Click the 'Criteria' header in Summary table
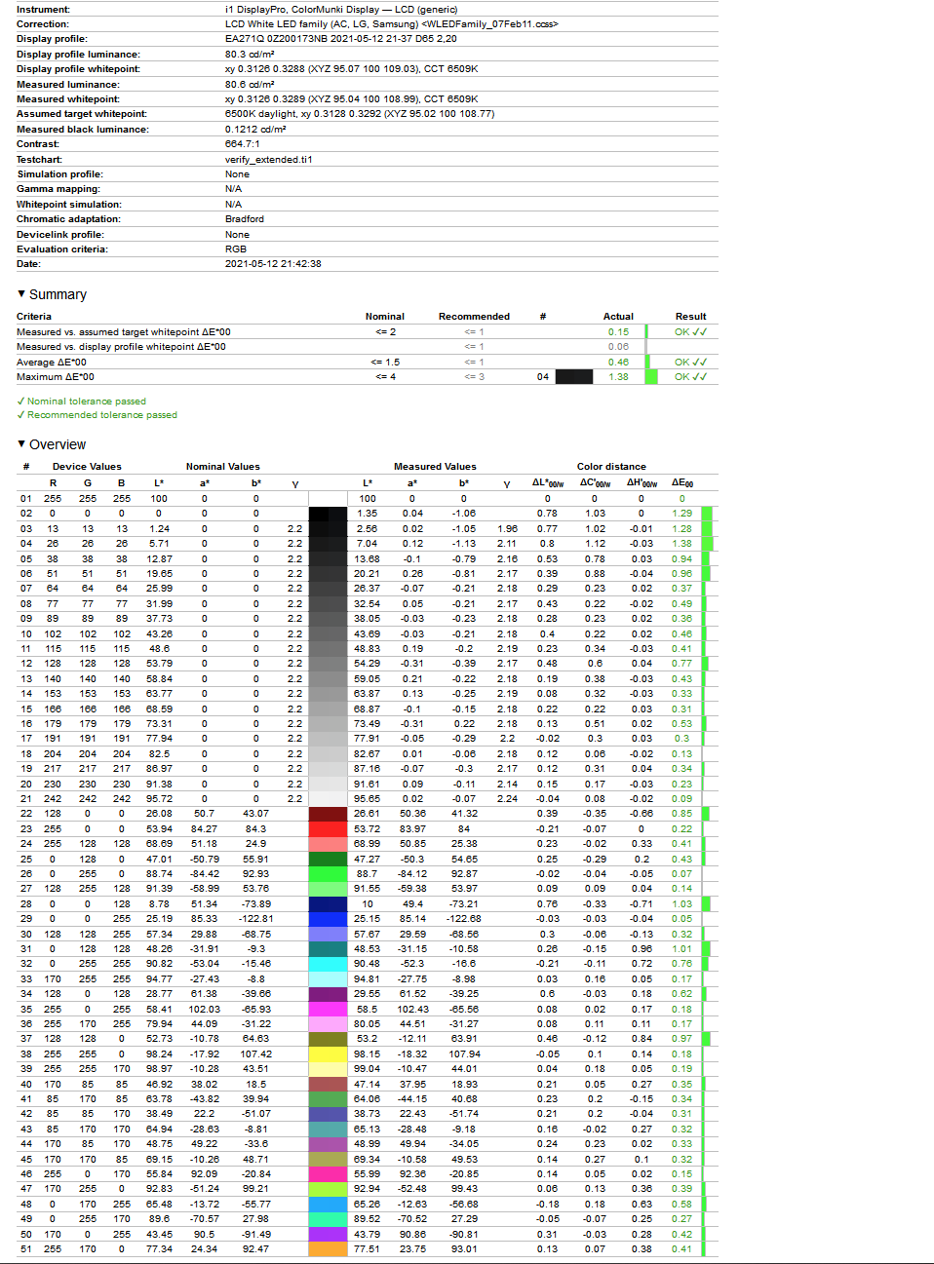The width and height of the screenshot is (934, 1264). [x=34, y=317]
